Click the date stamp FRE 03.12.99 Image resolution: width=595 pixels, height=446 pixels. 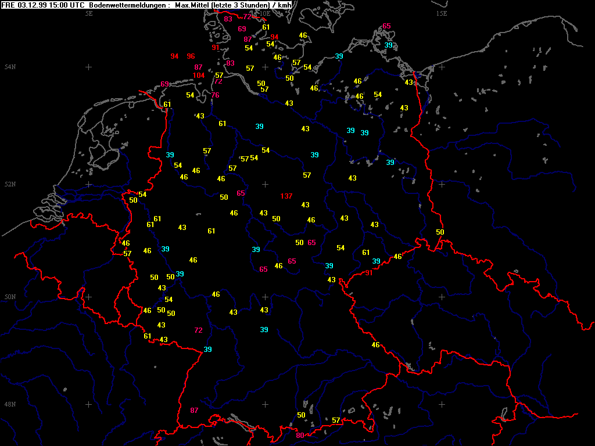click(25, 5)
